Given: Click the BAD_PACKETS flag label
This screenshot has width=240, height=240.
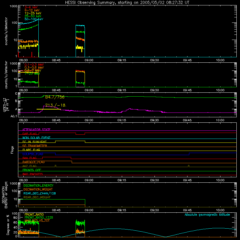Looking at the screenshot, I should click(x=33, y=174).
